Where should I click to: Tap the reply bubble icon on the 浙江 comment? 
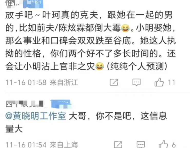[x=136, y=82]
